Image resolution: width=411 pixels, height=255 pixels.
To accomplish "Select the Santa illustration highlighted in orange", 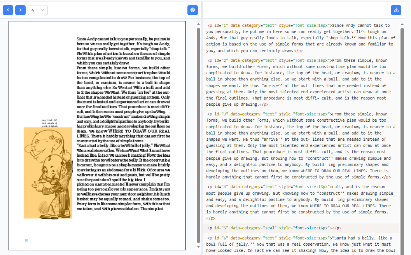I will [48, 173].
